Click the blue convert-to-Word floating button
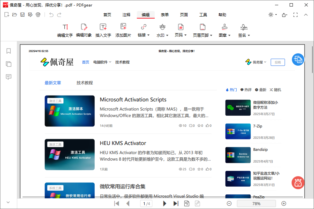The image size is (314, 209). (298, 59)
